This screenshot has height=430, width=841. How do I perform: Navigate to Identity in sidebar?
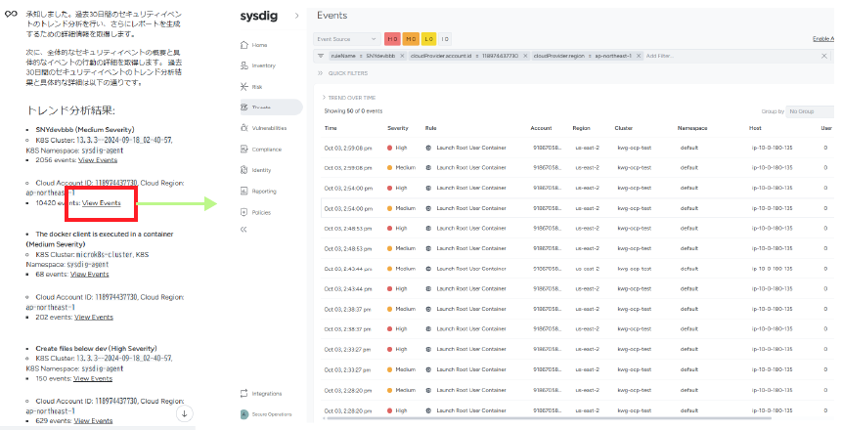(260, 169)
